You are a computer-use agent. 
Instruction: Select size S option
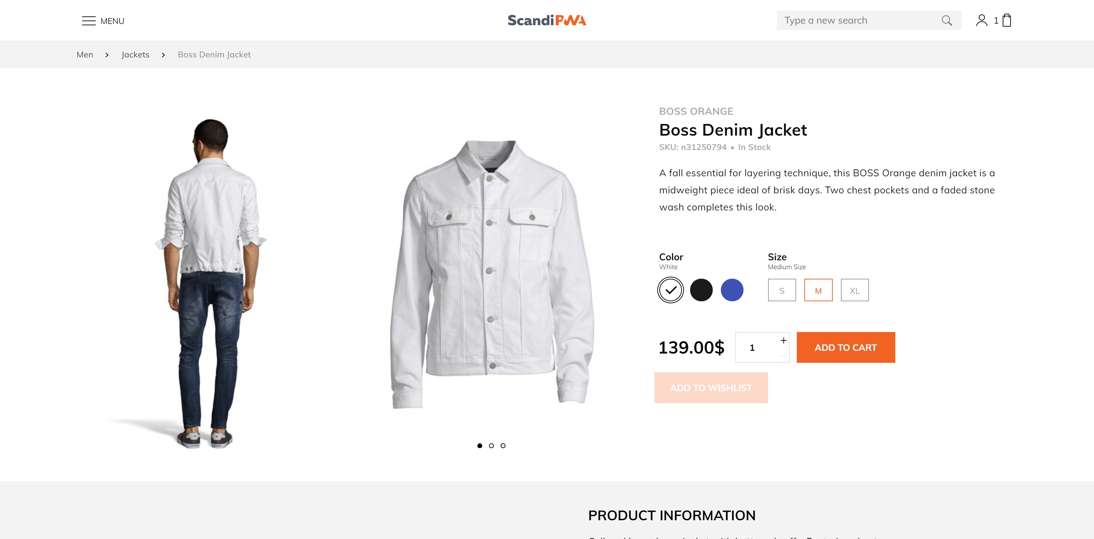tap(782, 290)
